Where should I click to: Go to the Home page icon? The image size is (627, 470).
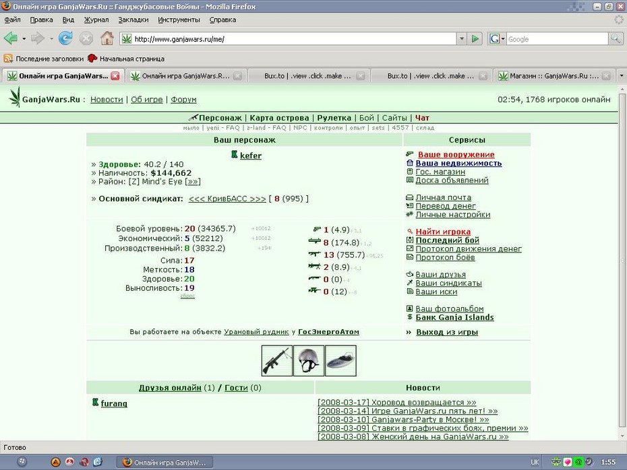(x=107, y=38)
